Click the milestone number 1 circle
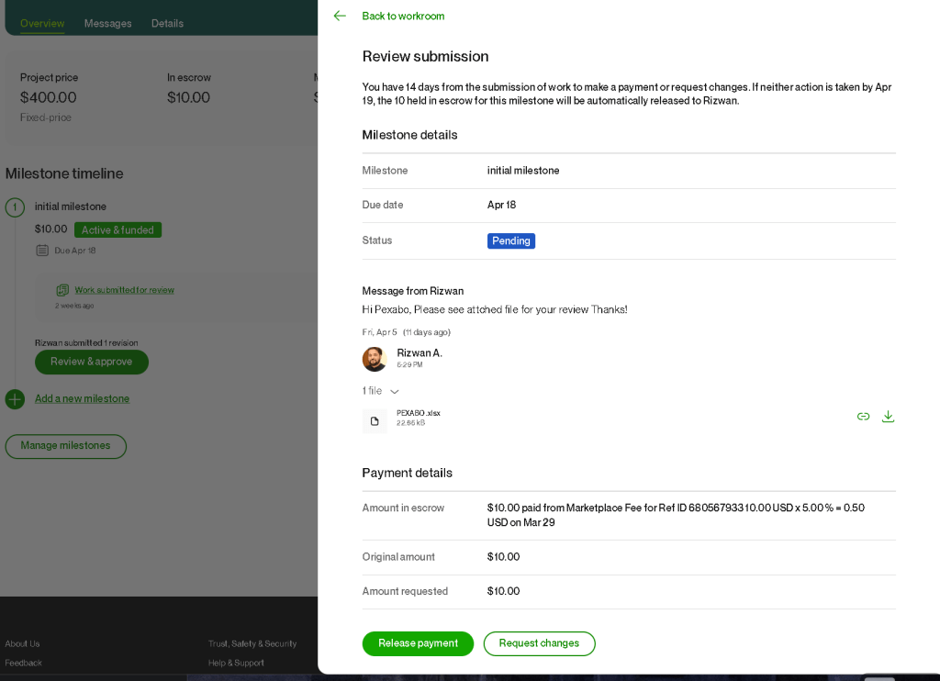This screenshot has height=681, width=940. (15, 207)
